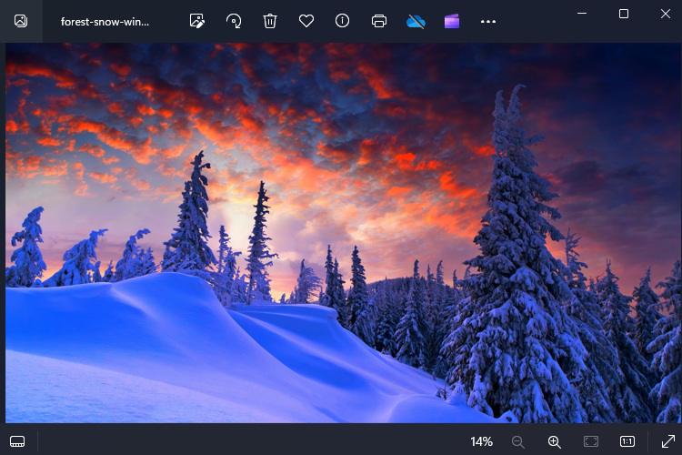Delete the photo with the trash icon
Viewport: 682px width, 455px height.
(x=270, y=21)
